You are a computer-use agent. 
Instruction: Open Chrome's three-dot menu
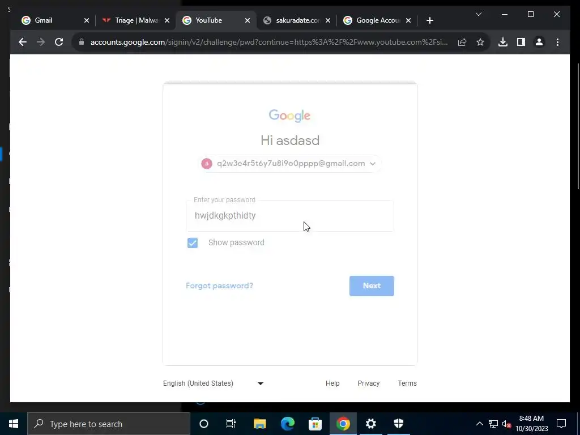(557, 42)
